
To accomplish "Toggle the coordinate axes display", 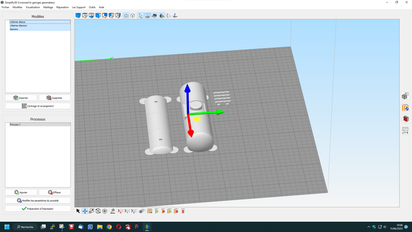I will [140, 16].
